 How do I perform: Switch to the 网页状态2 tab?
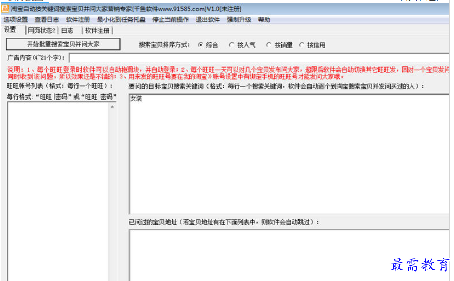[42, 30]
